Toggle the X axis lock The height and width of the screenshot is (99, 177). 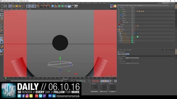(x=28, y=6)
